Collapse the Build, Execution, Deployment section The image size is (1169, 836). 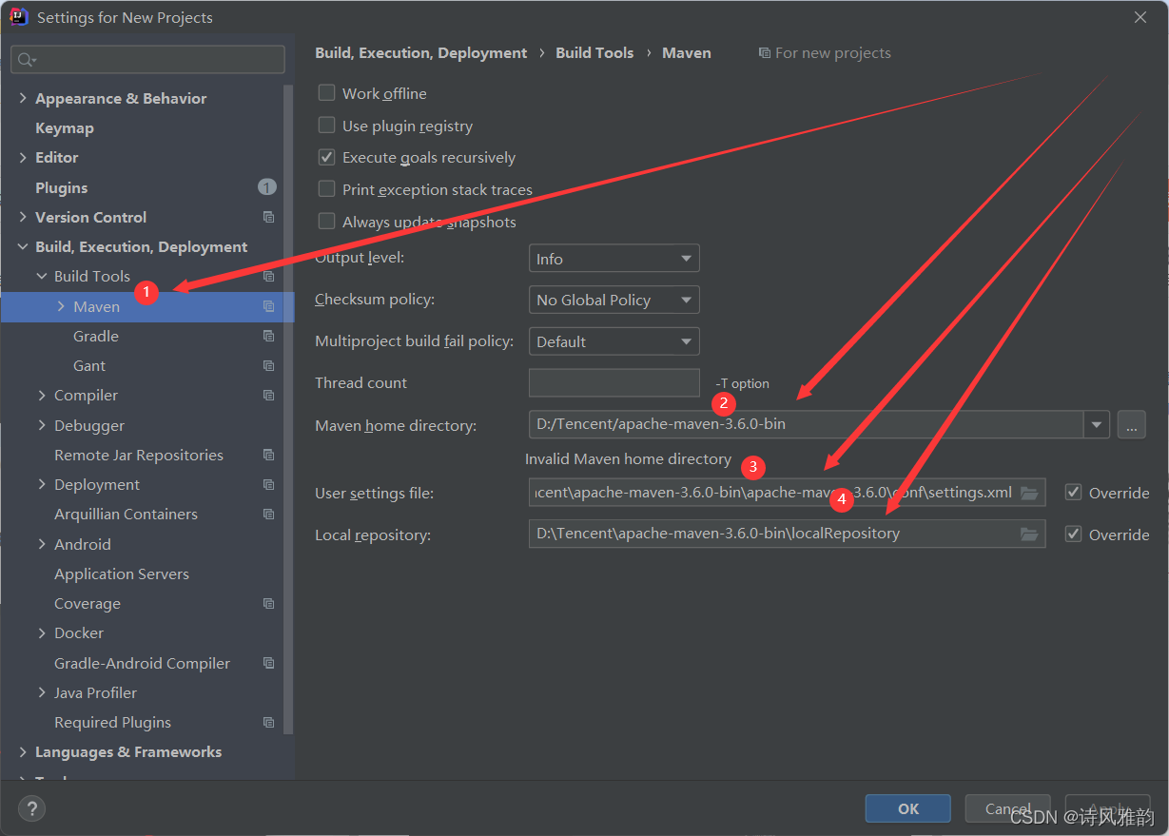point(23,246)
